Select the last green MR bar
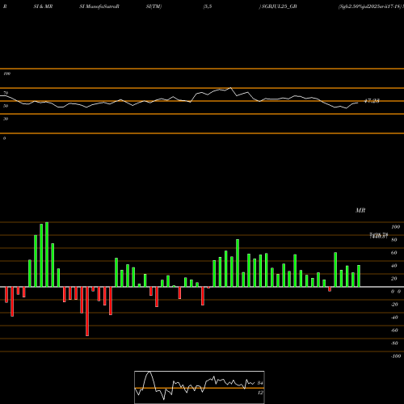The height and width of the screenshot is (404, 404). 359,276
